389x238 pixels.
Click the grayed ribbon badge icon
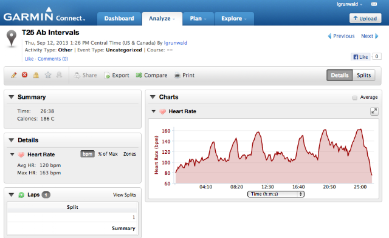[x=59, y=74]
